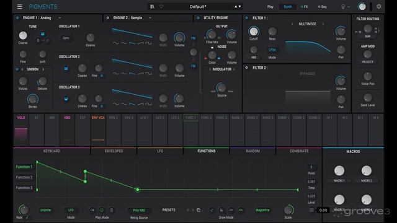Click the VELO modulation source slot

(21, 129)
